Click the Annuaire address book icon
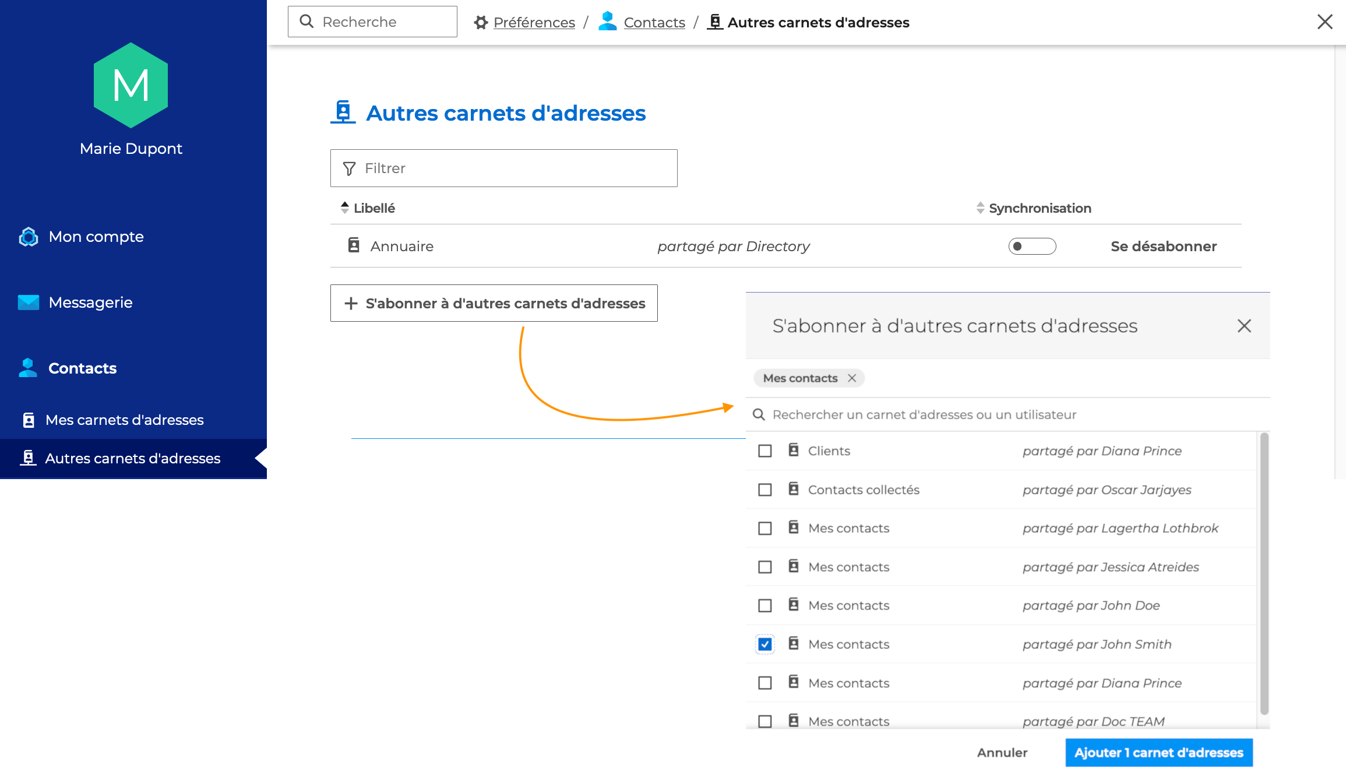 click(354, 245)
